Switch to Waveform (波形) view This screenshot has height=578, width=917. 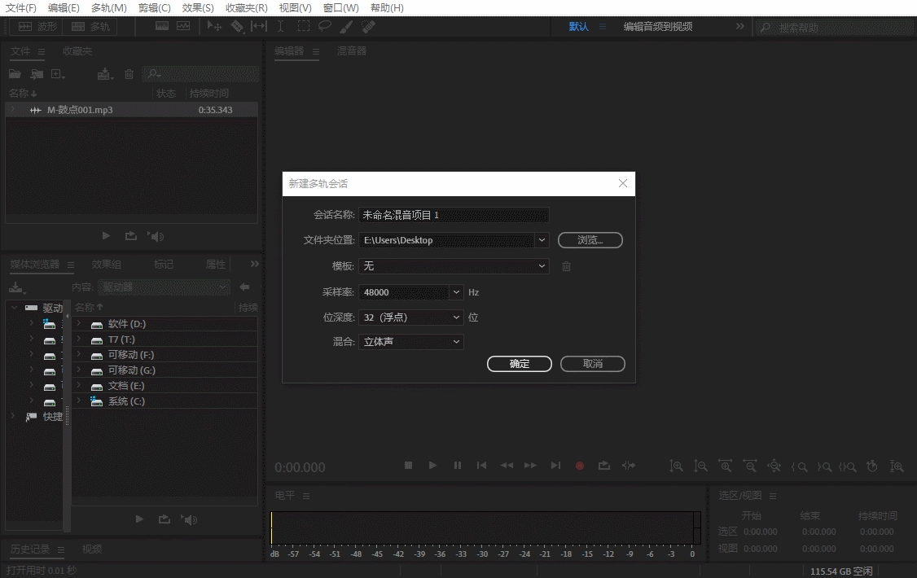tap(36, 27)
